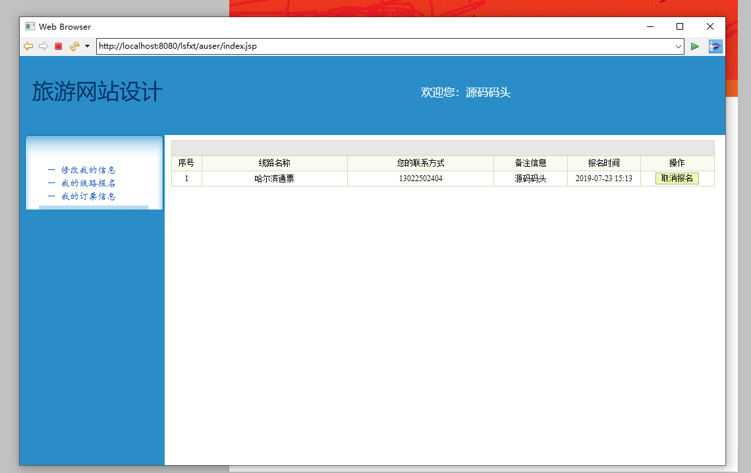Expand the dropdown arrow beside Refresh icon

click(x=87, y=46)
